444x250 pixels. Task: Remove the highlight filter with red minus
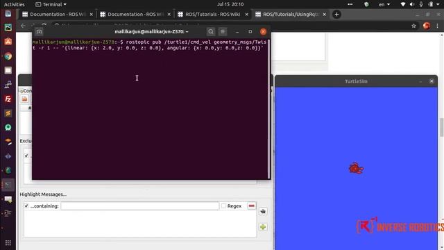(x=251, y=206)
